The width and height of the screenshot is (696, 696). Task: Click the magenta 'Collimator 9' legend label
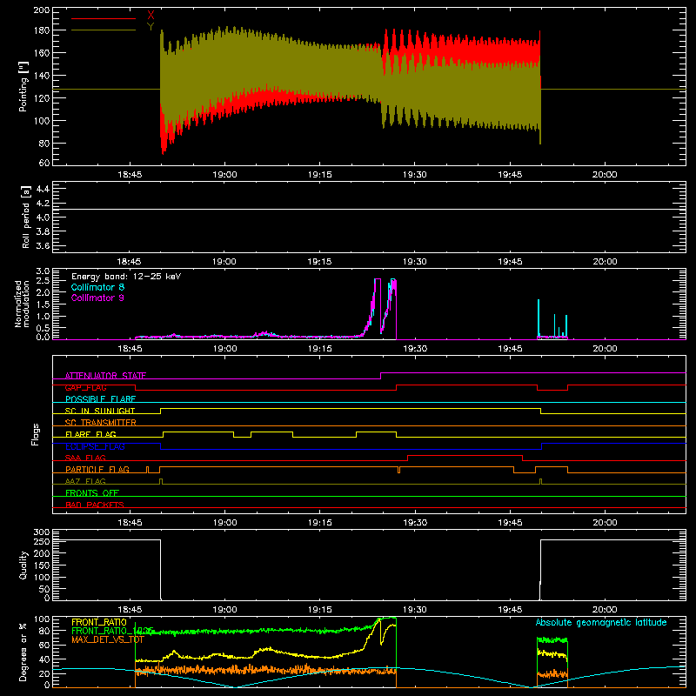pyautogui.click(x=97, y=298)
